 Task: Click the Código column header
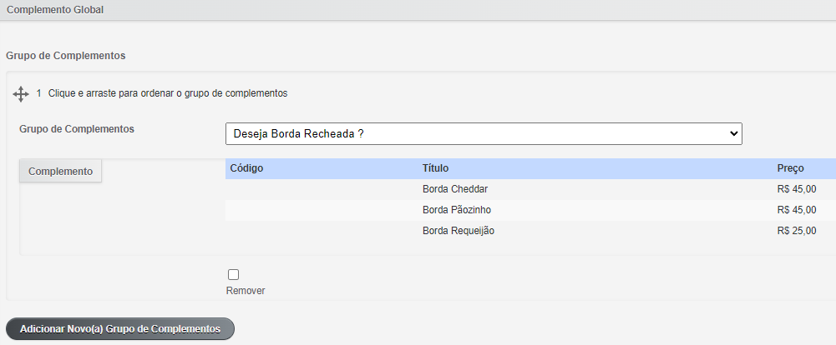click(x=246, y=168)
